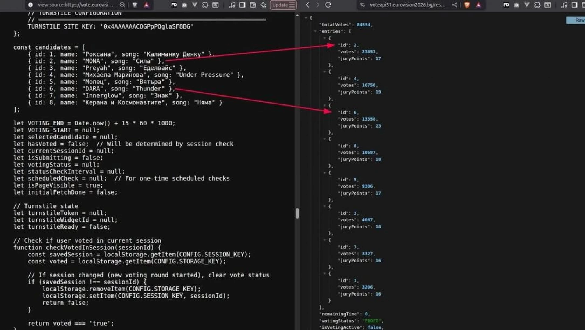Click the Update menu button
This screenshot has height=330, width=585.
(283, 5)
